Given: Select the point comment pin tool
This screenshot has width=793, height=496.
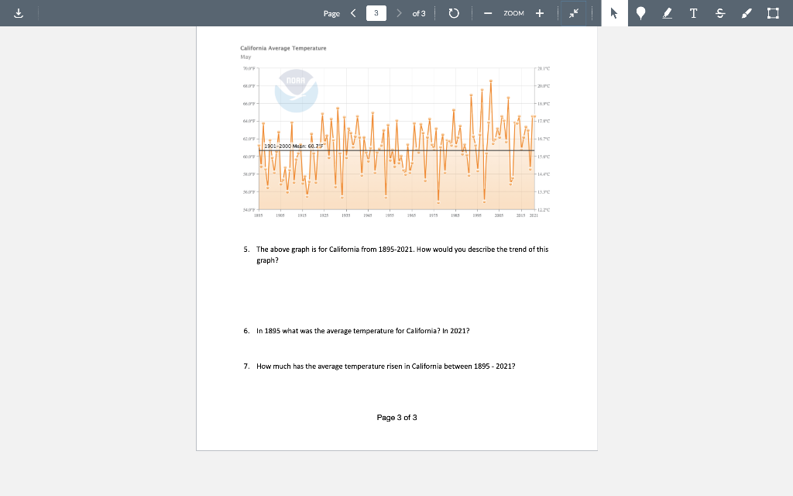Looking at the screenshot, I should click(x=640, y=13).
